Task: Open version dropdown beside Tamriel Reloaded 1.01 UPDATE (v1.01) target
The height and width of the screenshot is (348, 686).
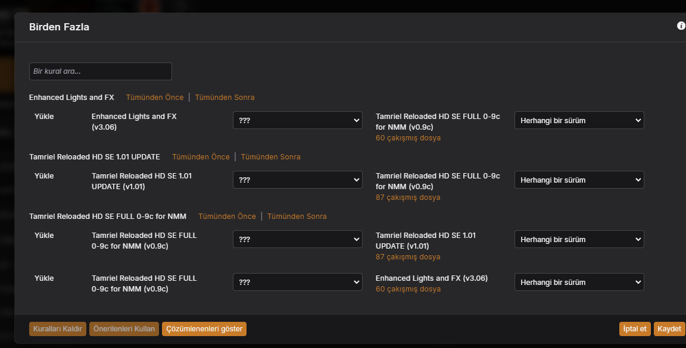Action: point(579,239)
